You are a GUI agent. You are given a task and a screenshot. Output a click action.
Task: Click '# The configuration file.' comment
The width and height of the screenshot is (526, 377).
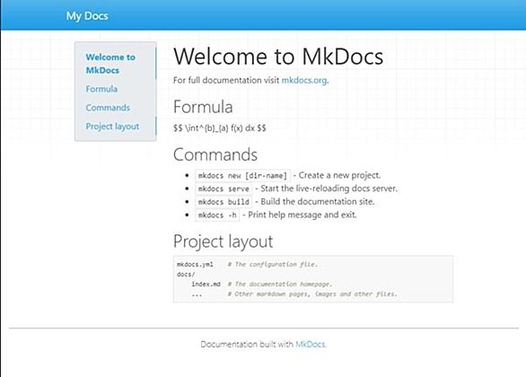(273, 264)
